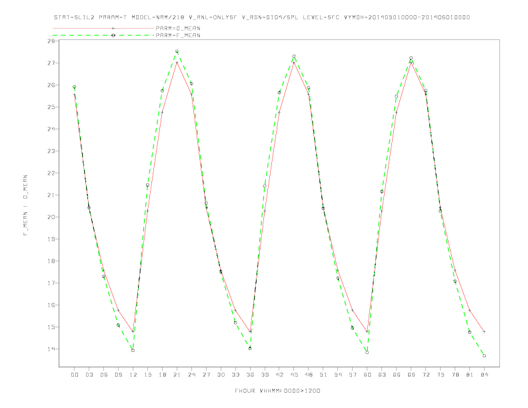The image size is (528, 408).
Task: Click x-axis forecast hour label 39
Action: 265,375
